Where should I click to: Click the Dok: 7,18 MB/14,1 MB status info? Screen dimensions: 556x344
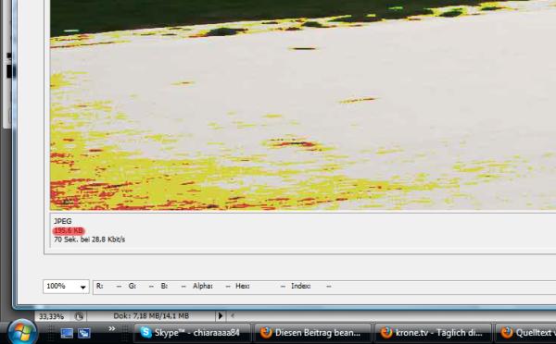151,315
